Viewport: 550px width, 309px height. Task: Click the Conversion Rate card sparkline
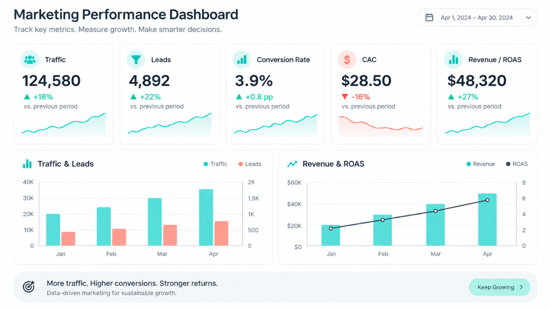(x=275, y=125)
